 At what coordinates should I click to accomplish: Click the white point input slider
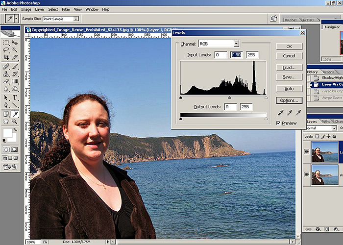(x=266, y=98)
